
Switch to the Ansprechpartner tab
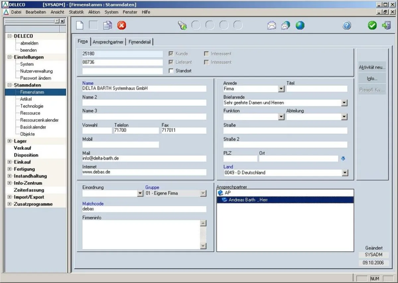[108, 42]
